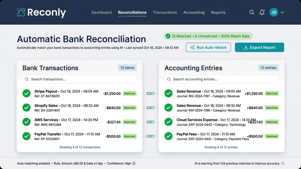Click Stripe Payout transaction name
The width and height of the screenshot is (301, 169).
coord(46,92)
